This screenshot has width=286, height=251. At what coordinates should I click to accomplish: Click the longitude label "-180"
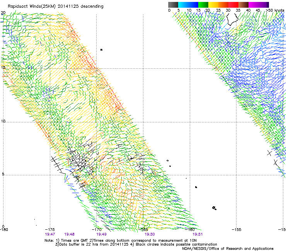[4, 230]
